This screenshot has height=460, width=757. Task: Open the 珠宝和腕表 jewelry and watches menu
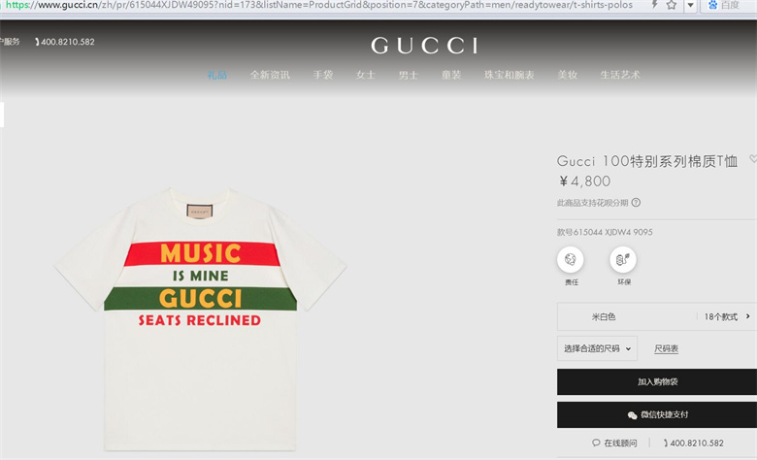(x=509, y=75)
